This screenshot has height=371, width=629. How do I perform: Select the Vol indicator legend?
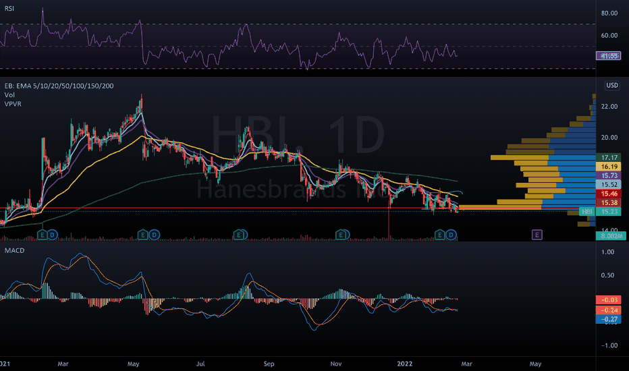pos(9,94)
